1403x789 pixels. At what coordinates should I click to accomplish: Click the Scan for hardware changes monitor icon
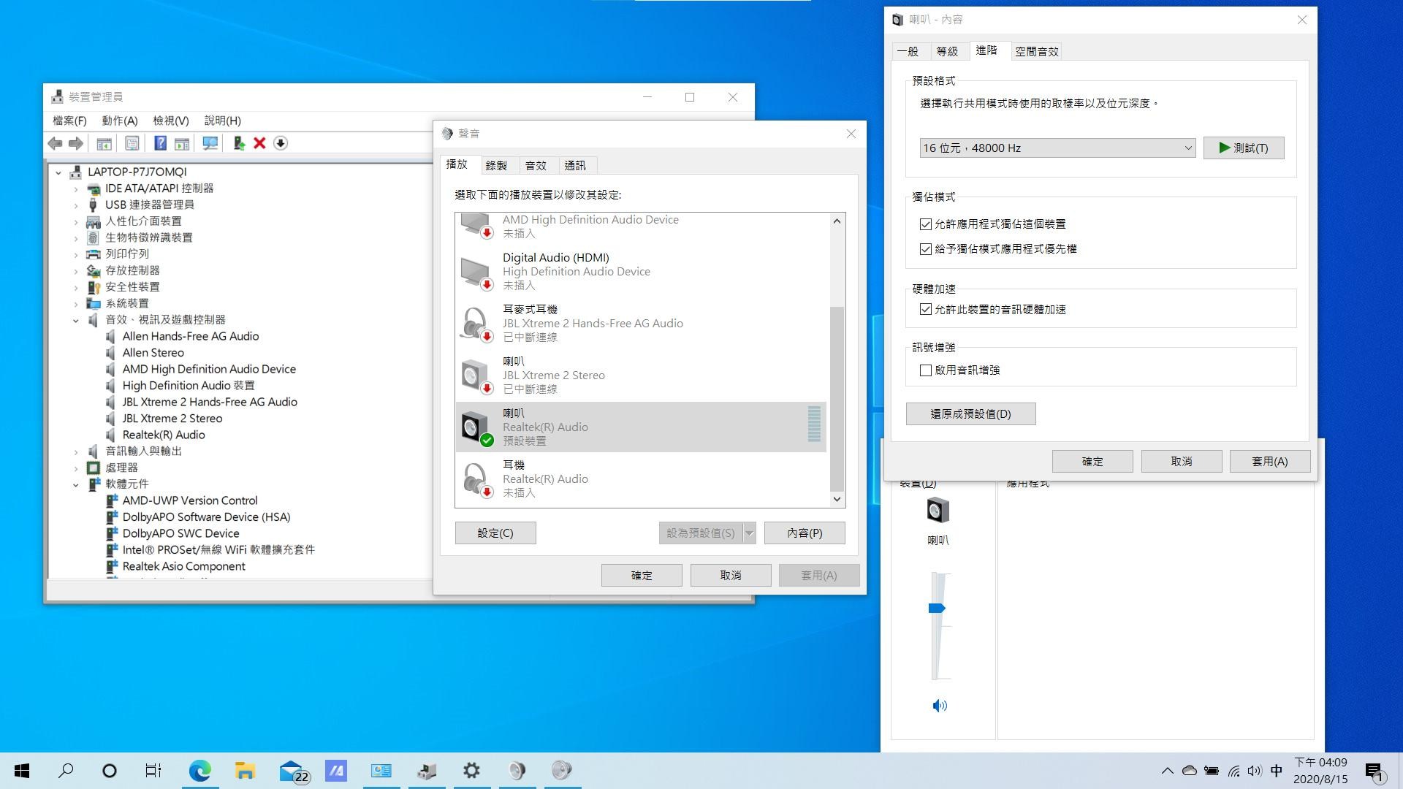(x=210, y=143)
